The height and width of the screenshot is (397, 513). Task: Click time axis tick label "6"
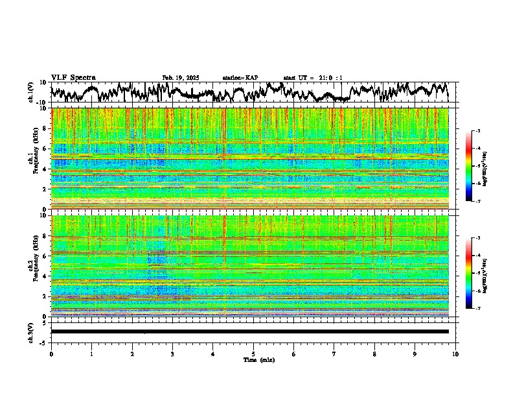point(294,354)
